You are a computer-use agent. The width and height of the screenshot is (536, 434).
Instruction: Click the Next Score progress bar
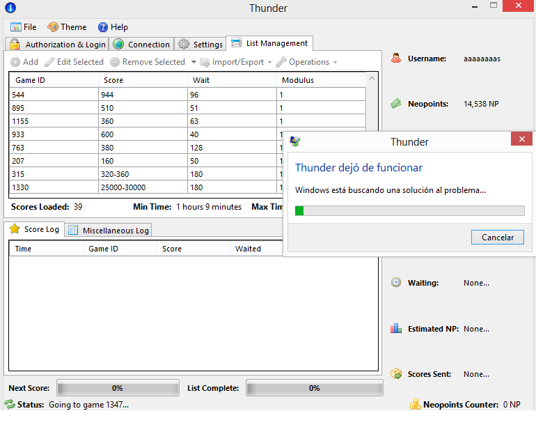[x=117, y=388]
